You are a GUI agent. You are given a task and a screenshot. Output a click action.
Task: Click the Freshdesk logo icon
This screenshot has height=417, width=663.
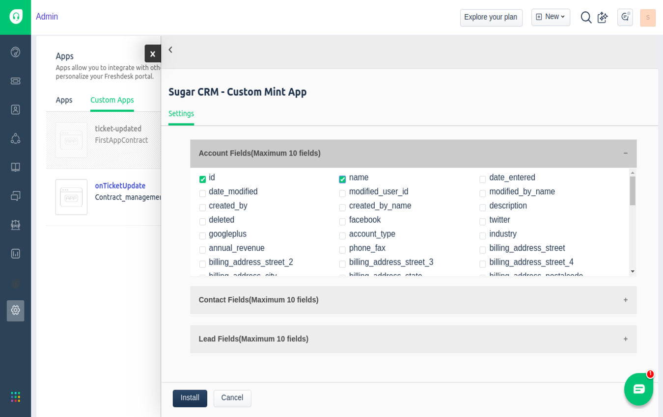(x=16, y=17)
